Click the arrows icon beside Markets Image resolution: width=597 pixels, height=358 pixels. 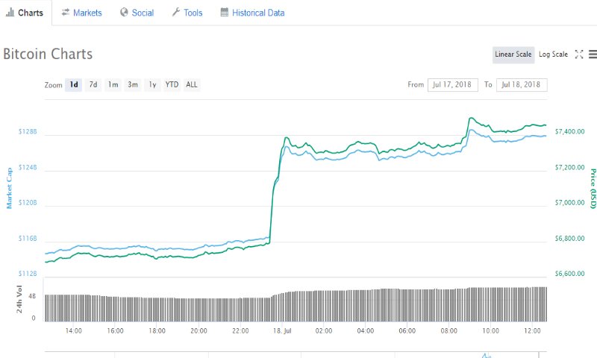66,13
